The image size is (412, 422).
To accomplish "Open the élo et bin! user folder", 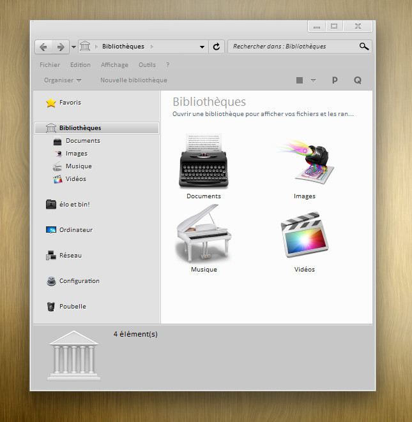I will 68,205.
